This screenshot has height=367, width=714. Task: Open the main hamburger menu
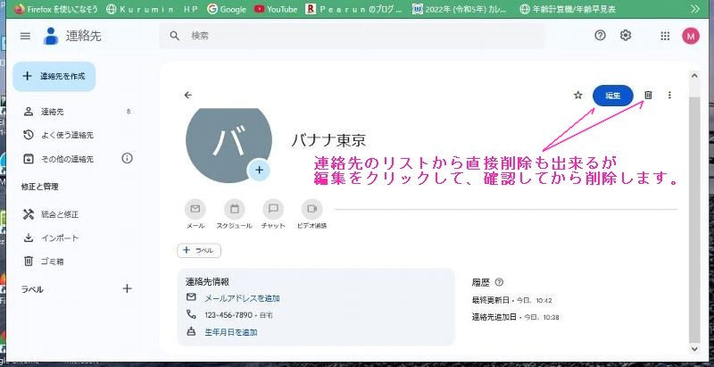click(26, 36)
